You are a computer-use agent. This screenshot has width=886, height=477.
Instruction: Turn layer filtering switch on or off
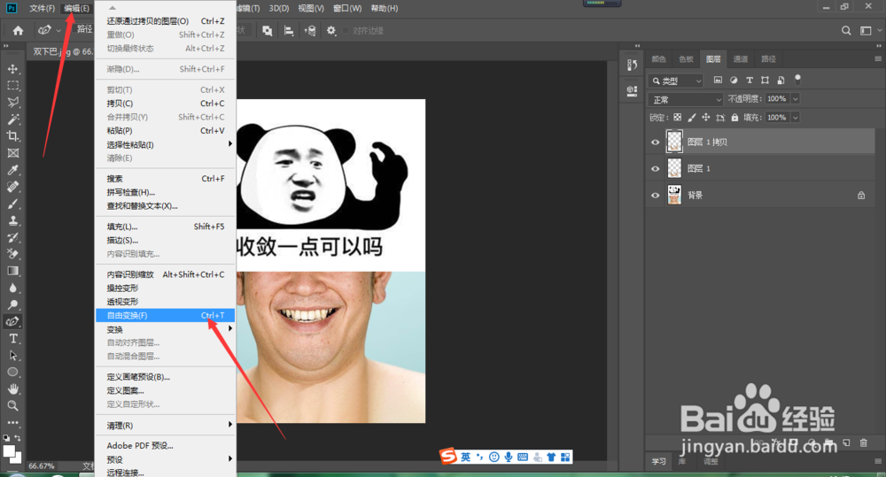[798, 79]
